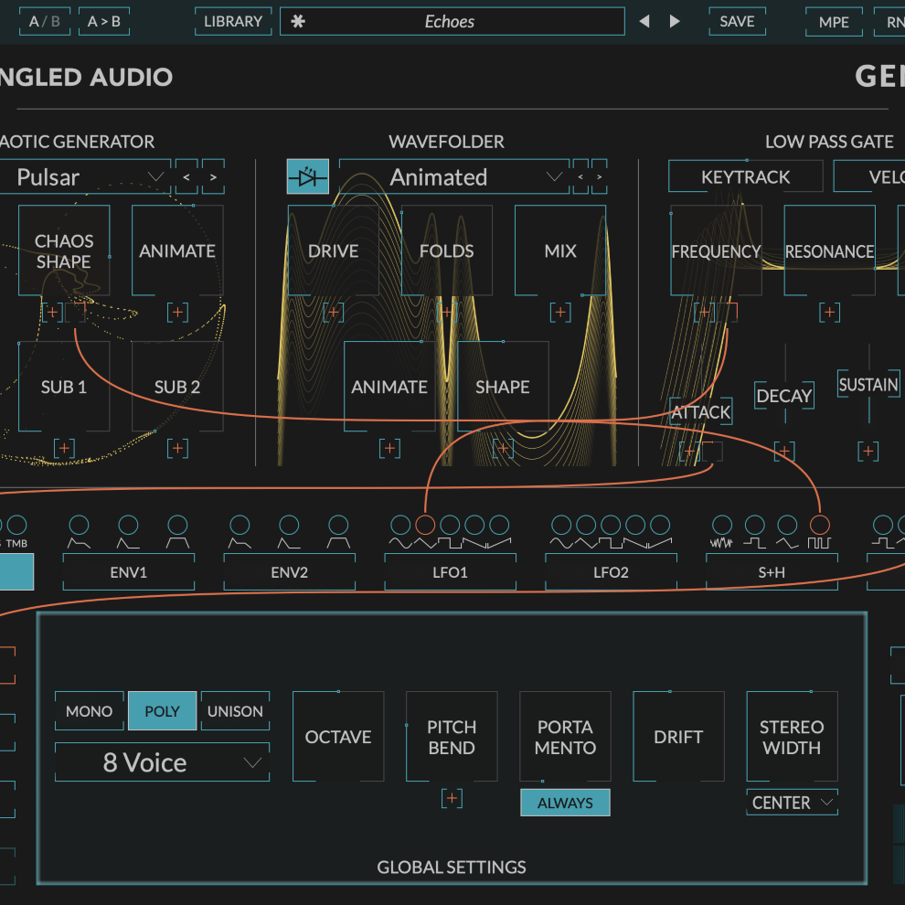Toggle the ALWAYS portamento setting

tap(565, 802)
